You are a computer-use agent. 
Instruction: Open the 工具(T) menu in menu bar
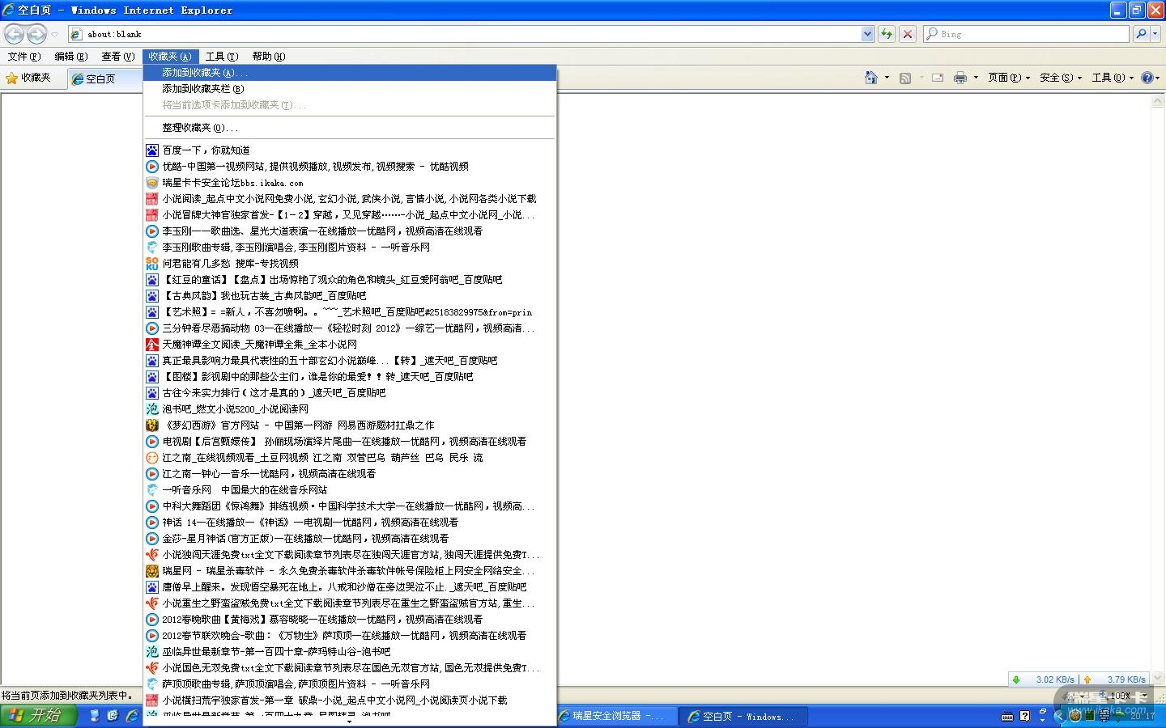[x=221, y=57]
